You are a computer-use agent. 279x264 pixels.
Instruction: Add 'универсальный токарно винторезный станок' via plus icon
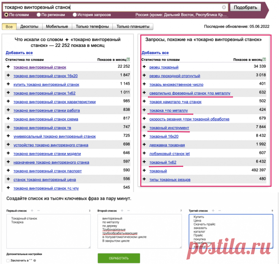(x=8, y=136)
